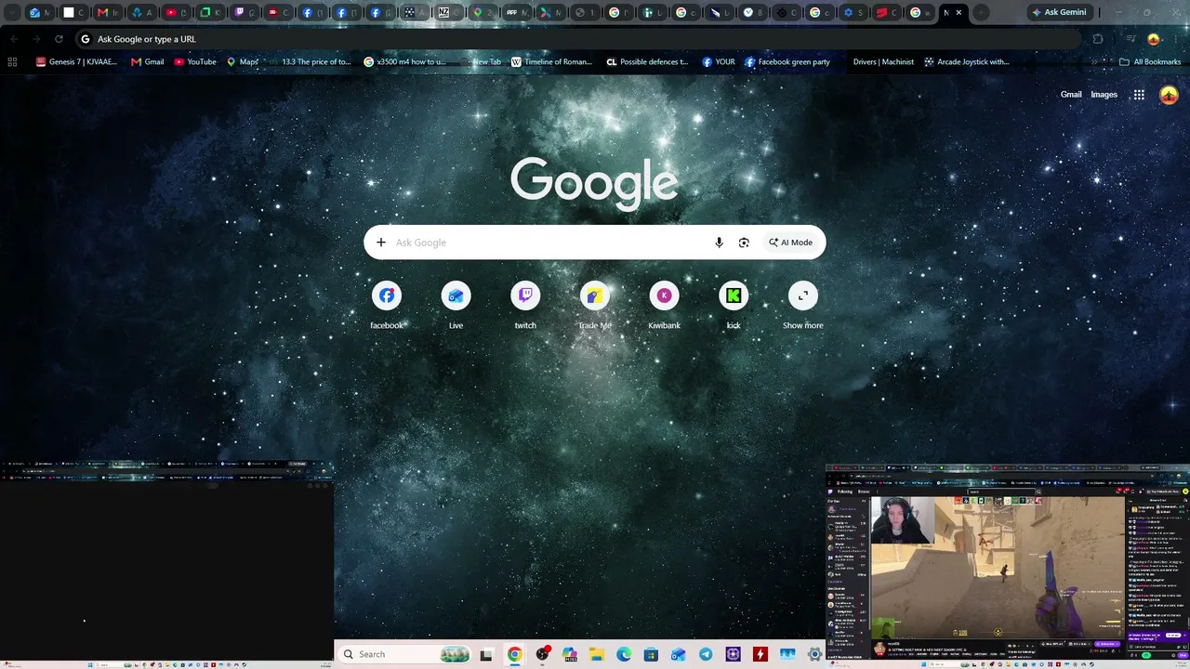Close the active New Tab tab
The image size is (1190, 669).
[x=959, y=13]
